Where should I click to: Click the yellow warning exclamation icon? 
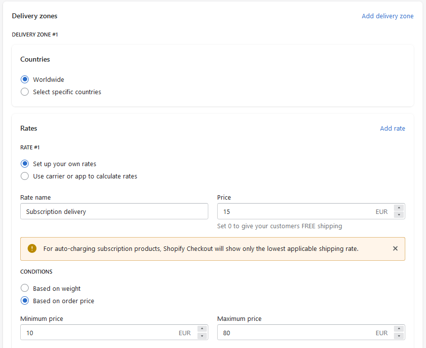[32, 248]
